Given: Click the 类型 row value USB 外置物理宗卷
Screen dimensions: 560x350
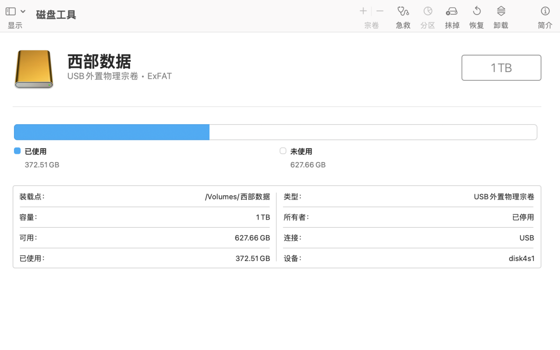Looking at the screenshot, I should 504,197.
